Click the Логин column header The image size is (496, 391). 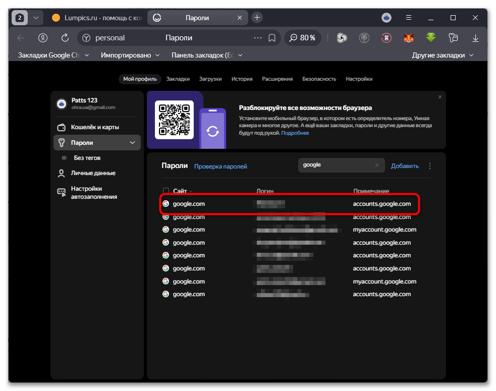coord(265,191)
